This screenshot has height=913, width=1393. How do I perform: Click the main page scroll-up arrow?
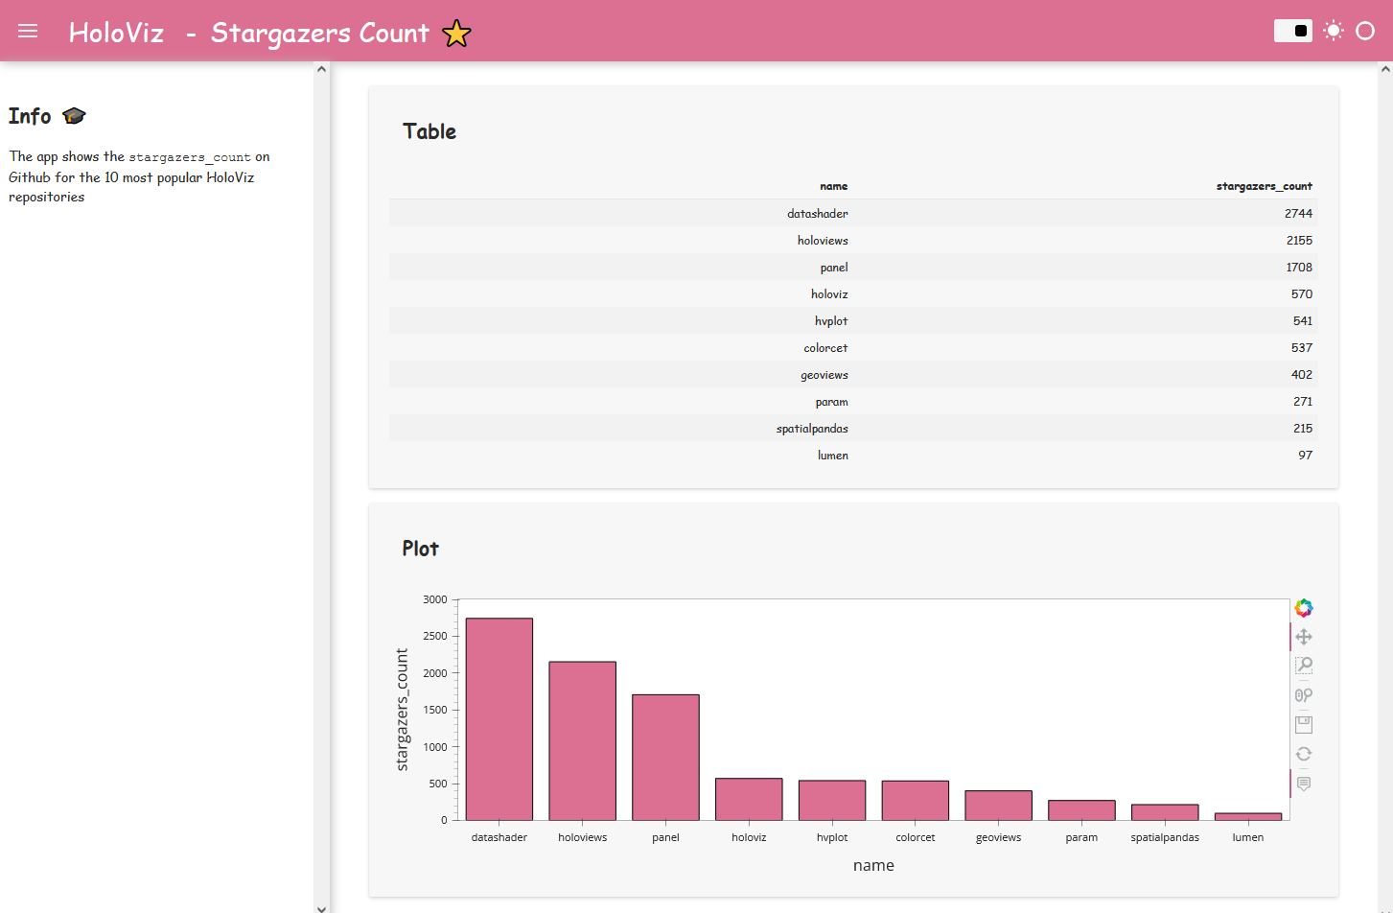pos(1385,69)
